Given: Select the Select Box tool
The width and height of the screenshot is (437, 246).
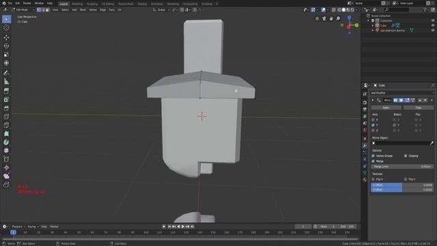Looking at the screenshot, I should tap(6, 19).
